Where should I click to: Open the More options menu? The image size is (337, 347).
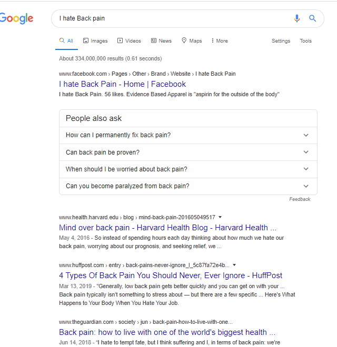(220, 40)
